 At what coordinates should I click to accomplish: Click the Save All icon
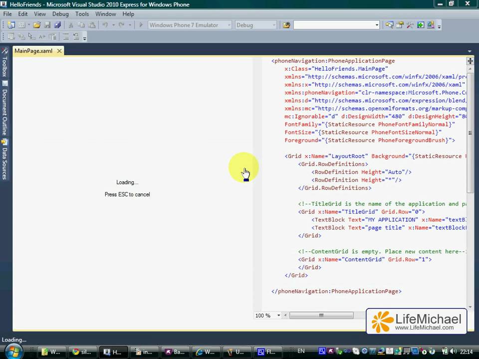[x=57, y=25]
